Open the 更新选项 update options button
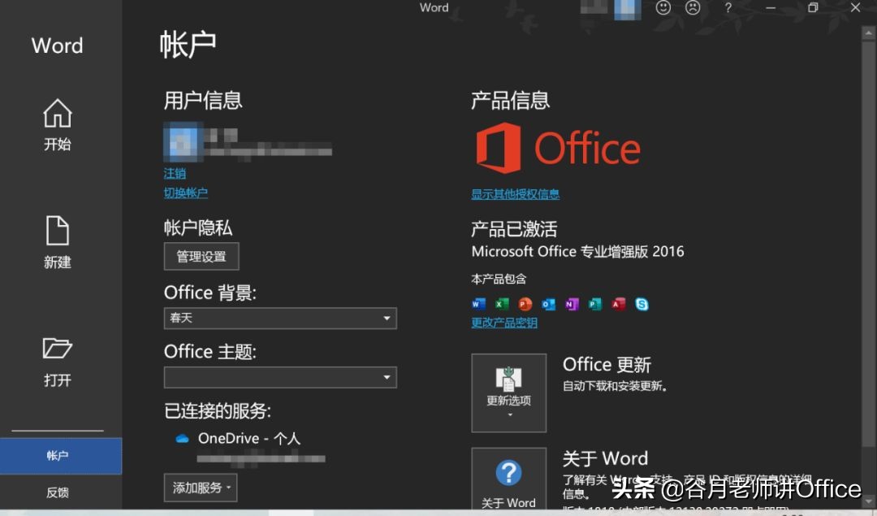 tap(509, 392)
